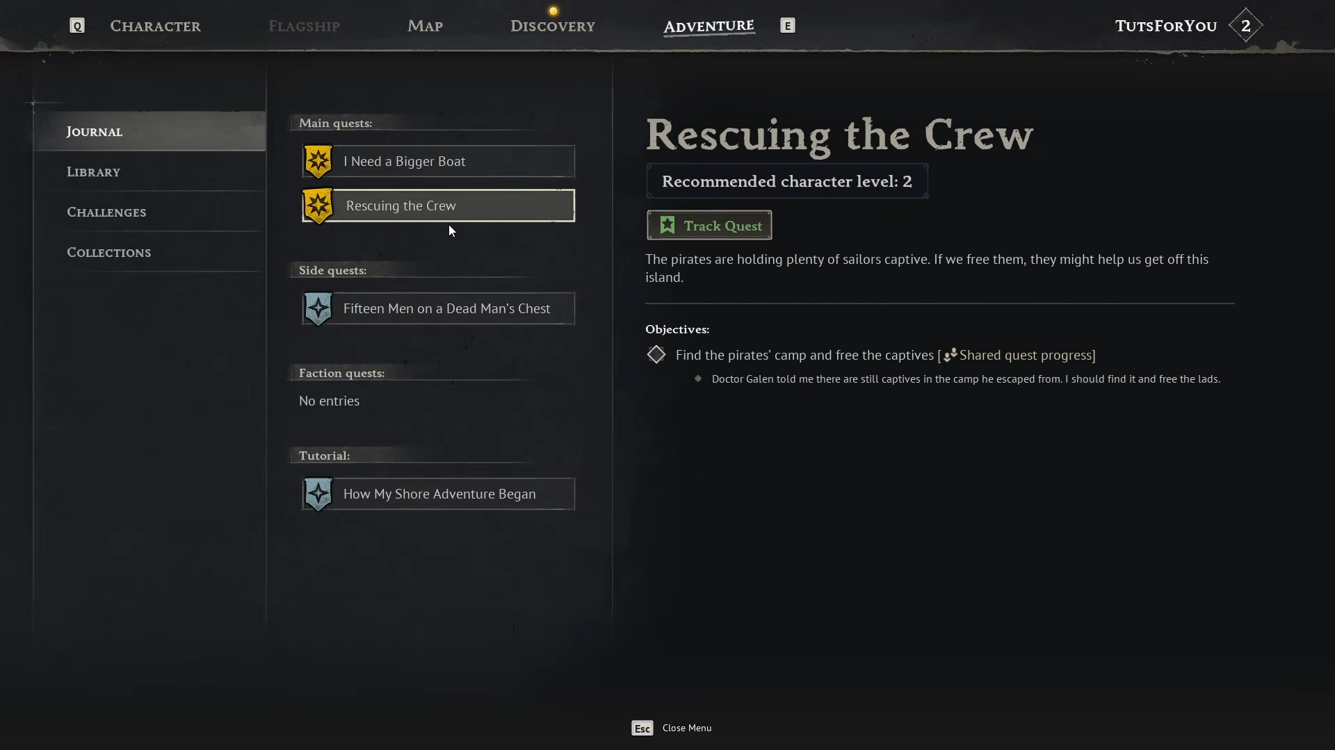Toggle the objective diamond checkbox for pirates' camp
Image resolution: width=1335 pixels, height=750 pixels.
click(656, 355)
